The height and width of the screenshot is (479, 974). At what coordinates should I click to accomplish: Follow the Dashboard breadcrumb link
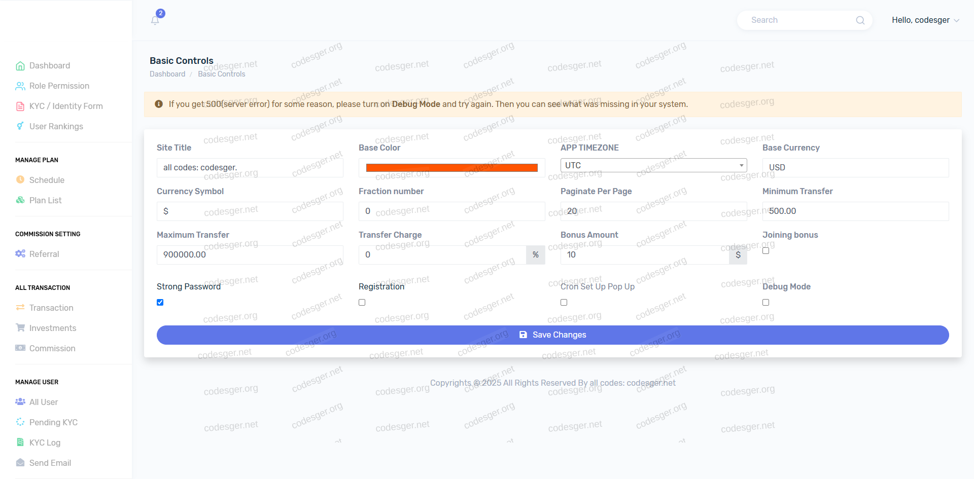point(167,74)
